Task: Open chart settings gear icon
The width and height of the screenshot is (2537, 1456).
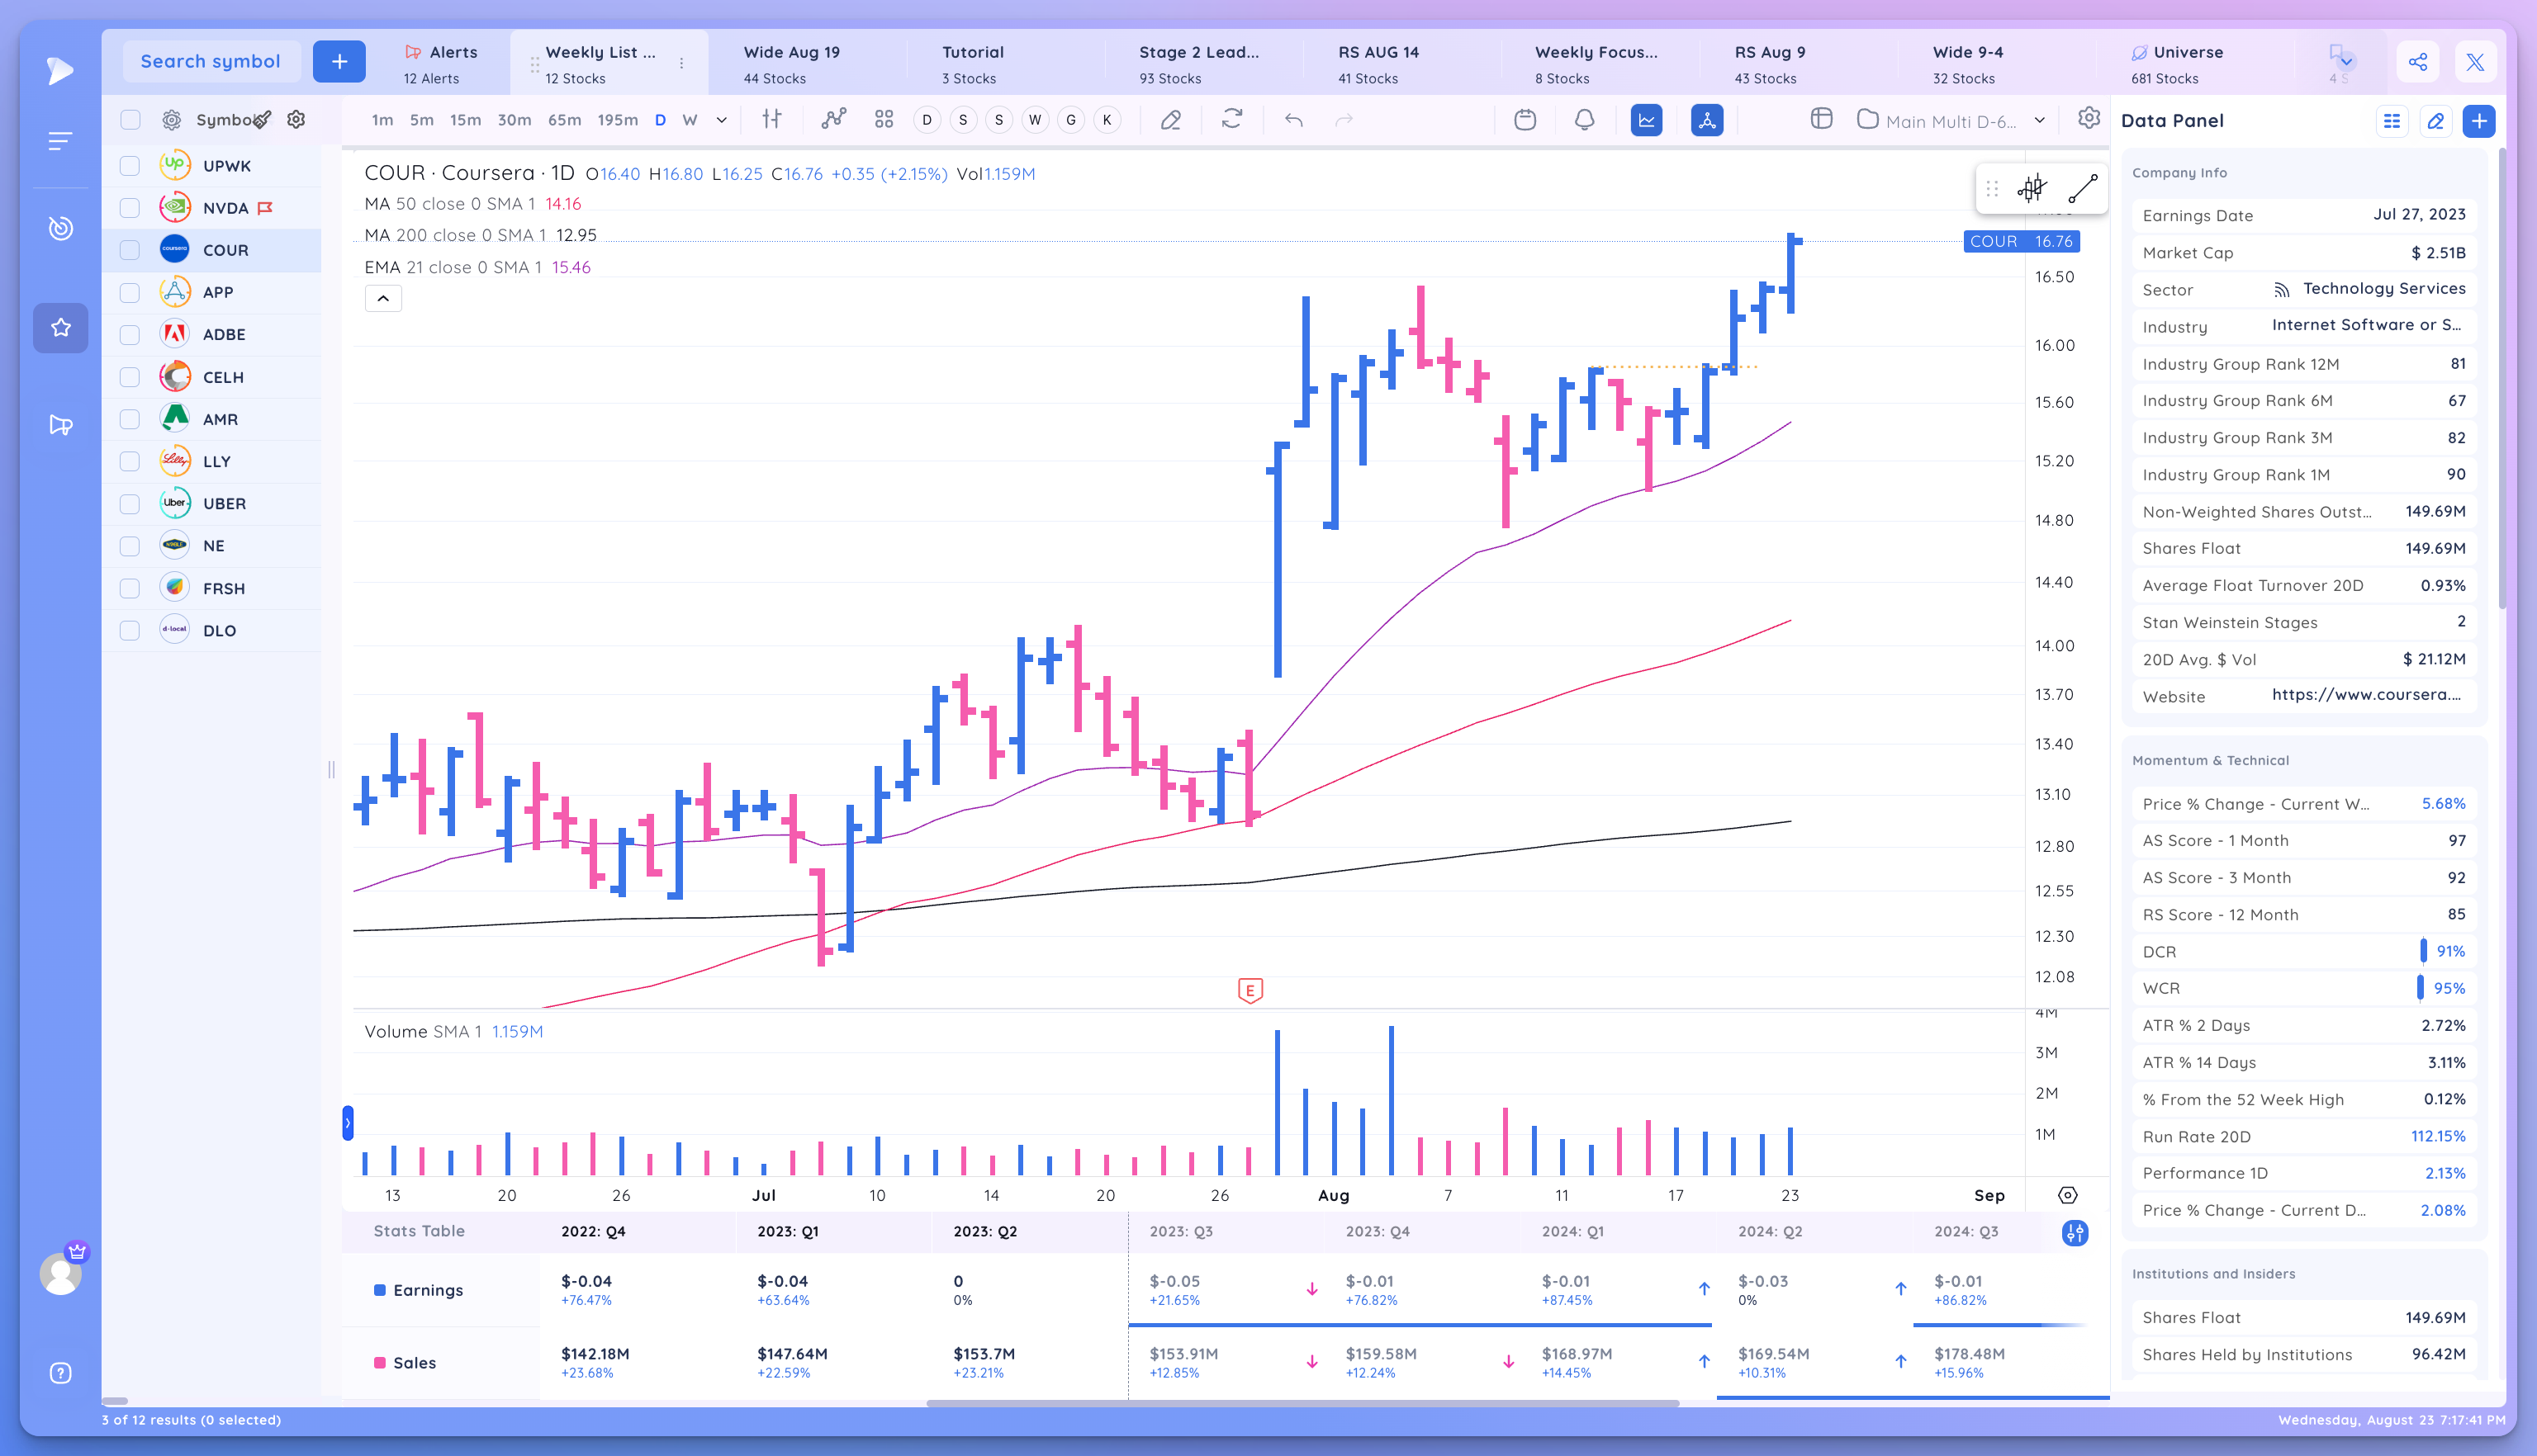Action: 2089,119
